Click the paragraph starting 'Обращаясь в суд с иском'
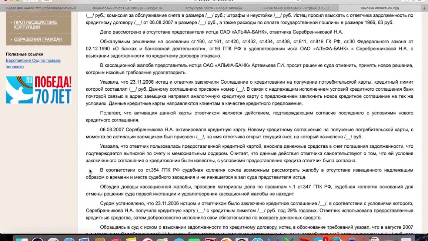This screenshot has width=428, height=241. click(249, 230)
